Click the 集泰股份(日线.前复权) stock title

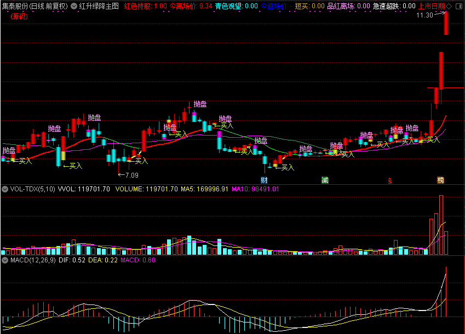(35, 6)
